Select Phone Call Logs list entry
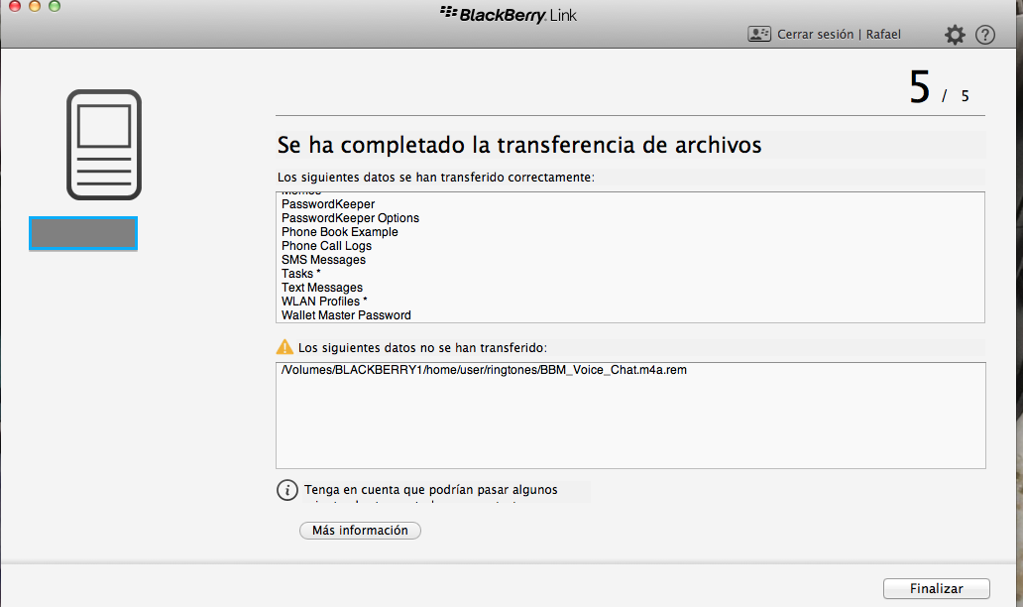Viewport: 1023px width, 607px height. (326, 246)
